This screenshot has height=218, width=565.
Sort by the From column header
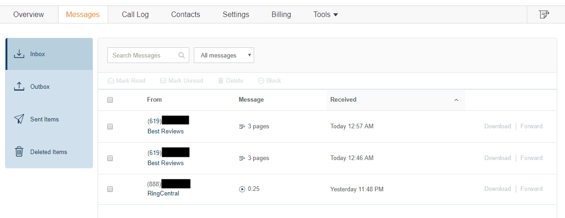tap(154, 99)
